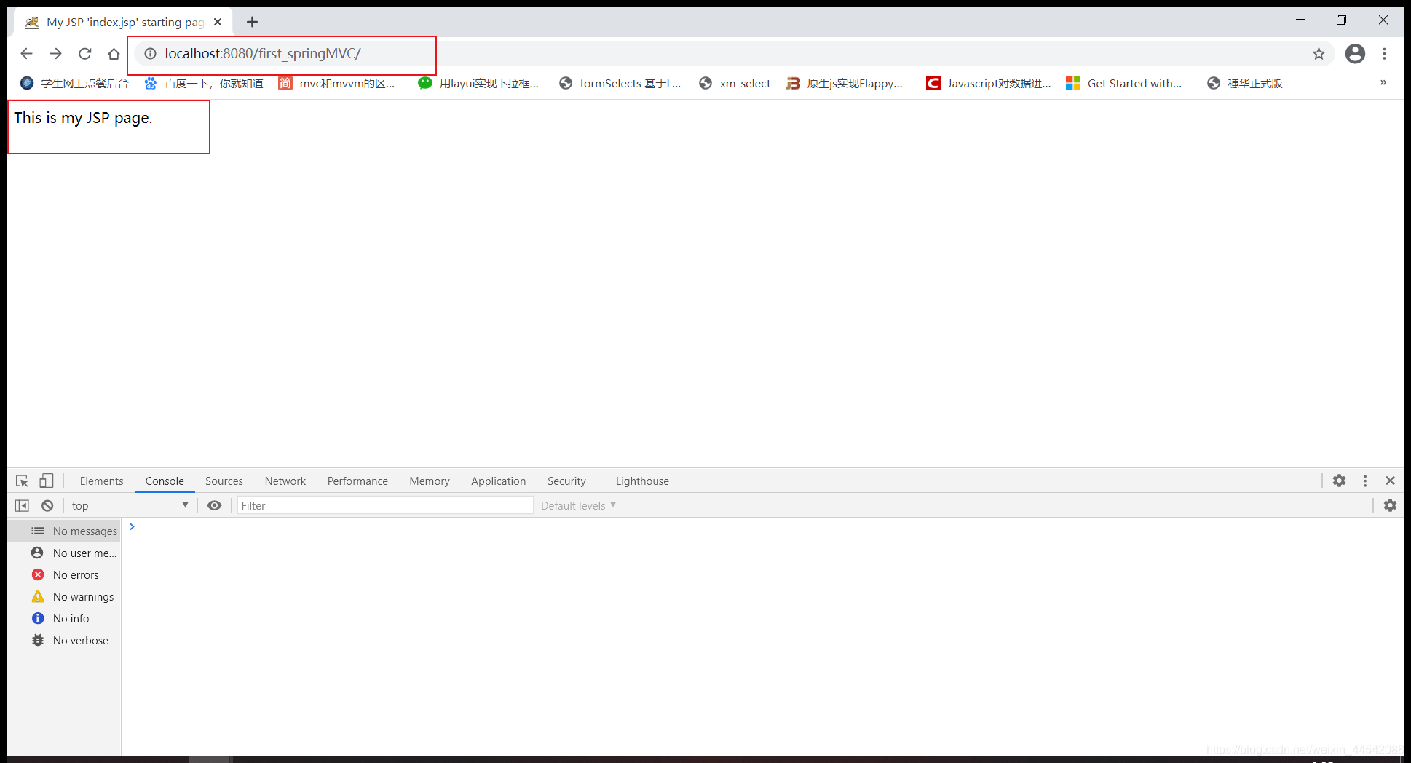
Task: Open the 'formSelects 基于L...' bookmark
Action: point(620,83)
